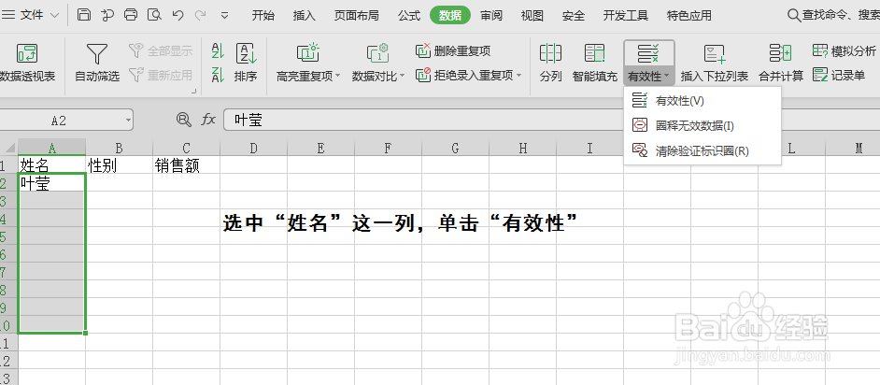Click the Print icon in quick toolbar
The width and height of the screenshot is (880, 385).
point(131,15)
